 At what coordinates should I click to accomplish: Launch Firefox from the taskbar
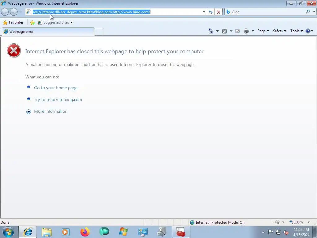click(x=85, y=232)
